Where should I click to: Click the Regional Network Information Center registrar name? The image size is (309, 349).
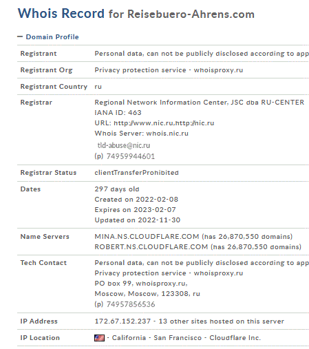199,103
